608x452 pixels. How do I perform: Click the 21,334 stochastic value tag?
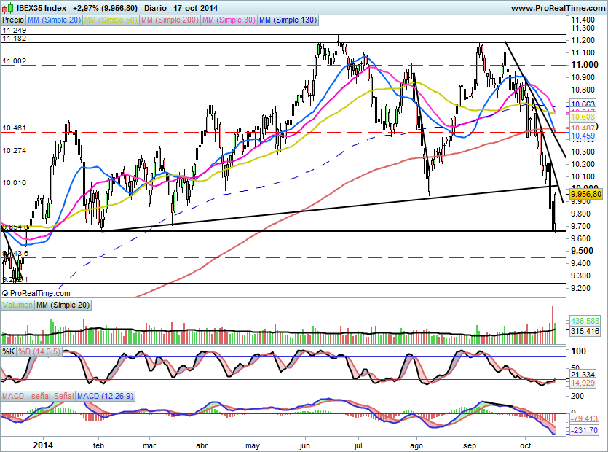pyautogui.click(x=583, y=374)
